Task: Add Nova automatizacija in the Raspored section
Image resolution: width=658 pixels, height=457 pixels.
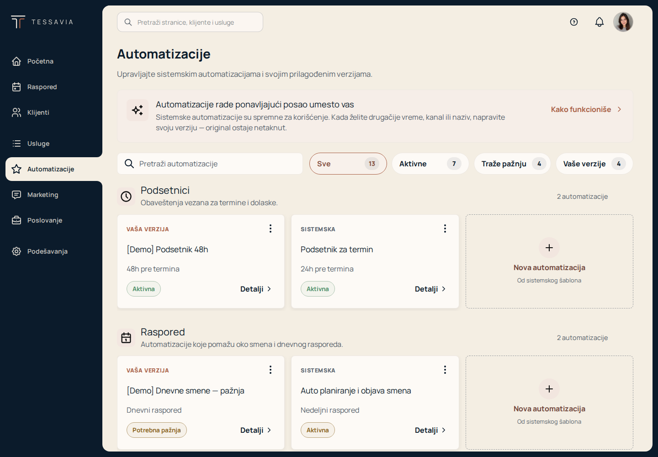Action: [549, 403]
